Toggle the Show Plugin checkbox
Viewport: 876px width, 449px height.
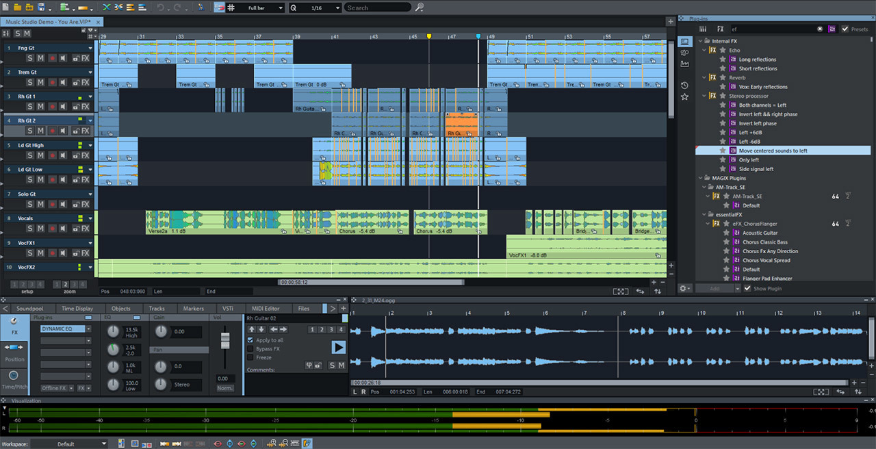tap(747, 288)
